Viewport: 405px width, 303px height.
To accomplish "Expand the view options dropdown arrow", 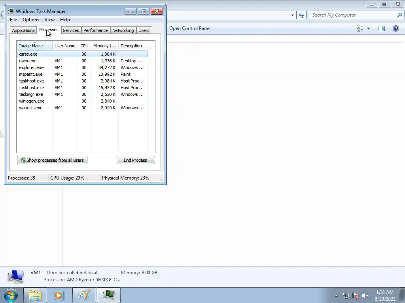I will (x=368, y=28).
